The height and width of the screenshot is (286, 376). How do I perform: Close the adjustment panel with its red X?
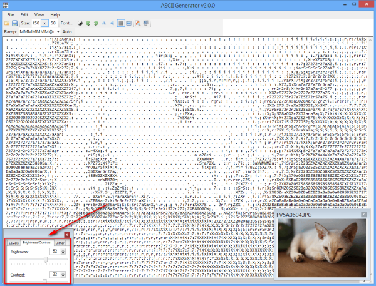pos(67,235)
